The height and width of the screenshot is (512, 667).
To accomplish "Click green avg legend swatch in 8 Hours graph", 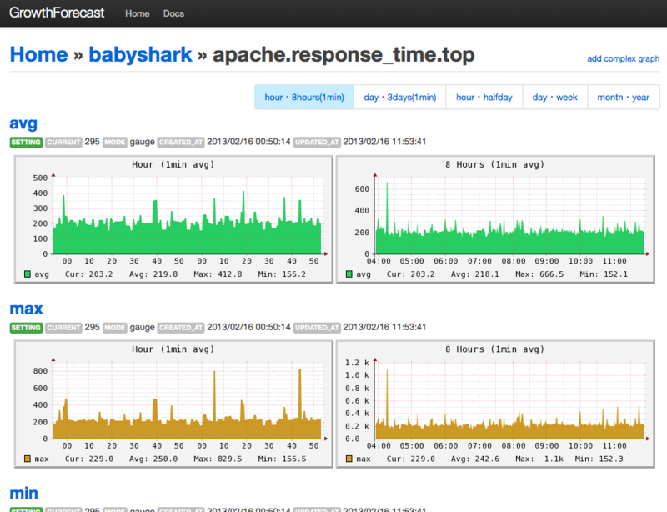I will tap(349, 274).
